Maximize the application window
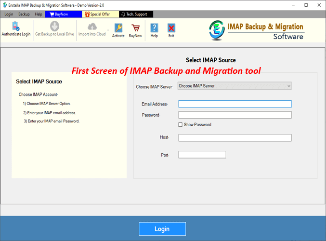Image resolution: width=326 pixels, height=241 pixels. (306, 5)
